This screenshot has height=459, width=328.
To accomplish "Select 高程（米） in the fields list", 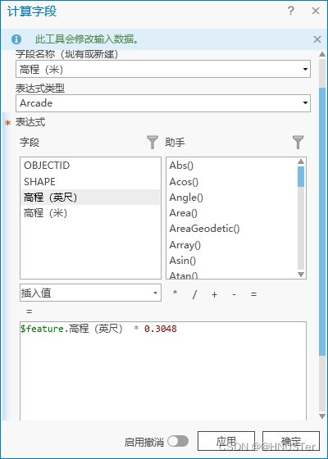I will [90, 213].
